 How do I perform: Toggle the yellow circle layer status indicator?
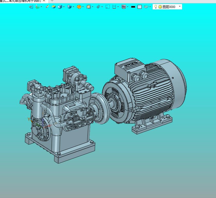coord(160,7)
